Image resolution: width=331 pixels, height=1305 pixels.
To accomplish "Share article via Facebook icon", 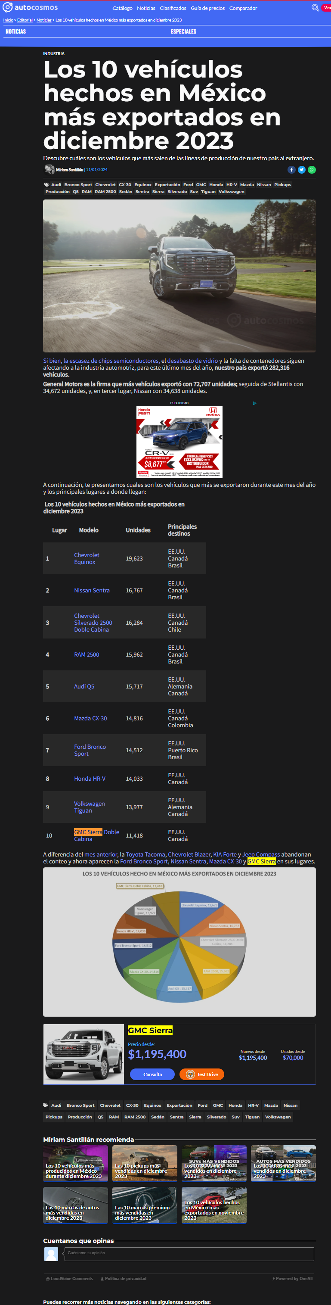I will pyautogui.click(x=291, y=170).
